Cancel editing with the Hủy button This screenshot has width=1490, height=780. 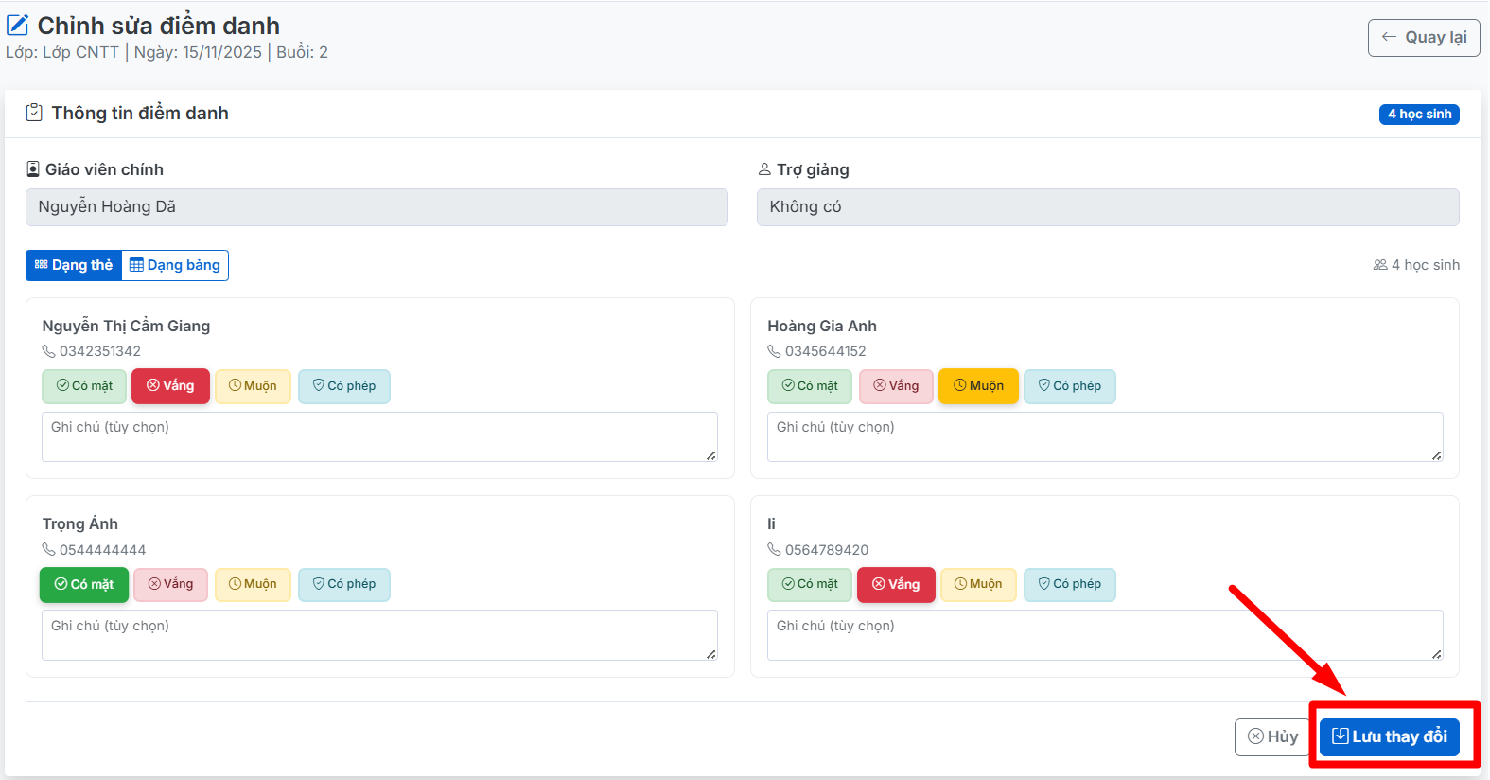tap(1272, 736)
